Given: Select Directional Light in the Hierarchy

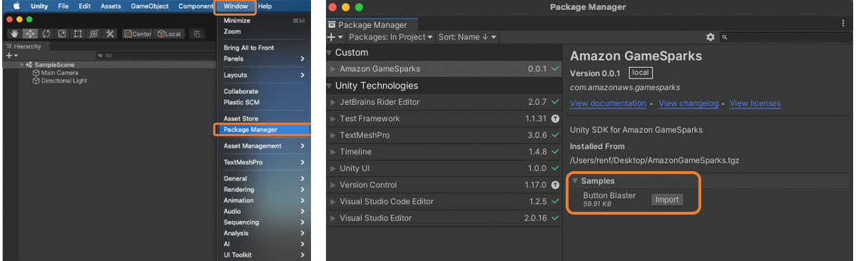Looking at the screenshot, I should click(59, 81).
